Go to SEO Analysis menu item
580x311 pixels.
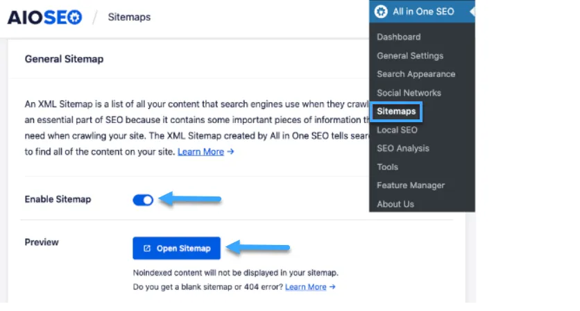[403, 149]
